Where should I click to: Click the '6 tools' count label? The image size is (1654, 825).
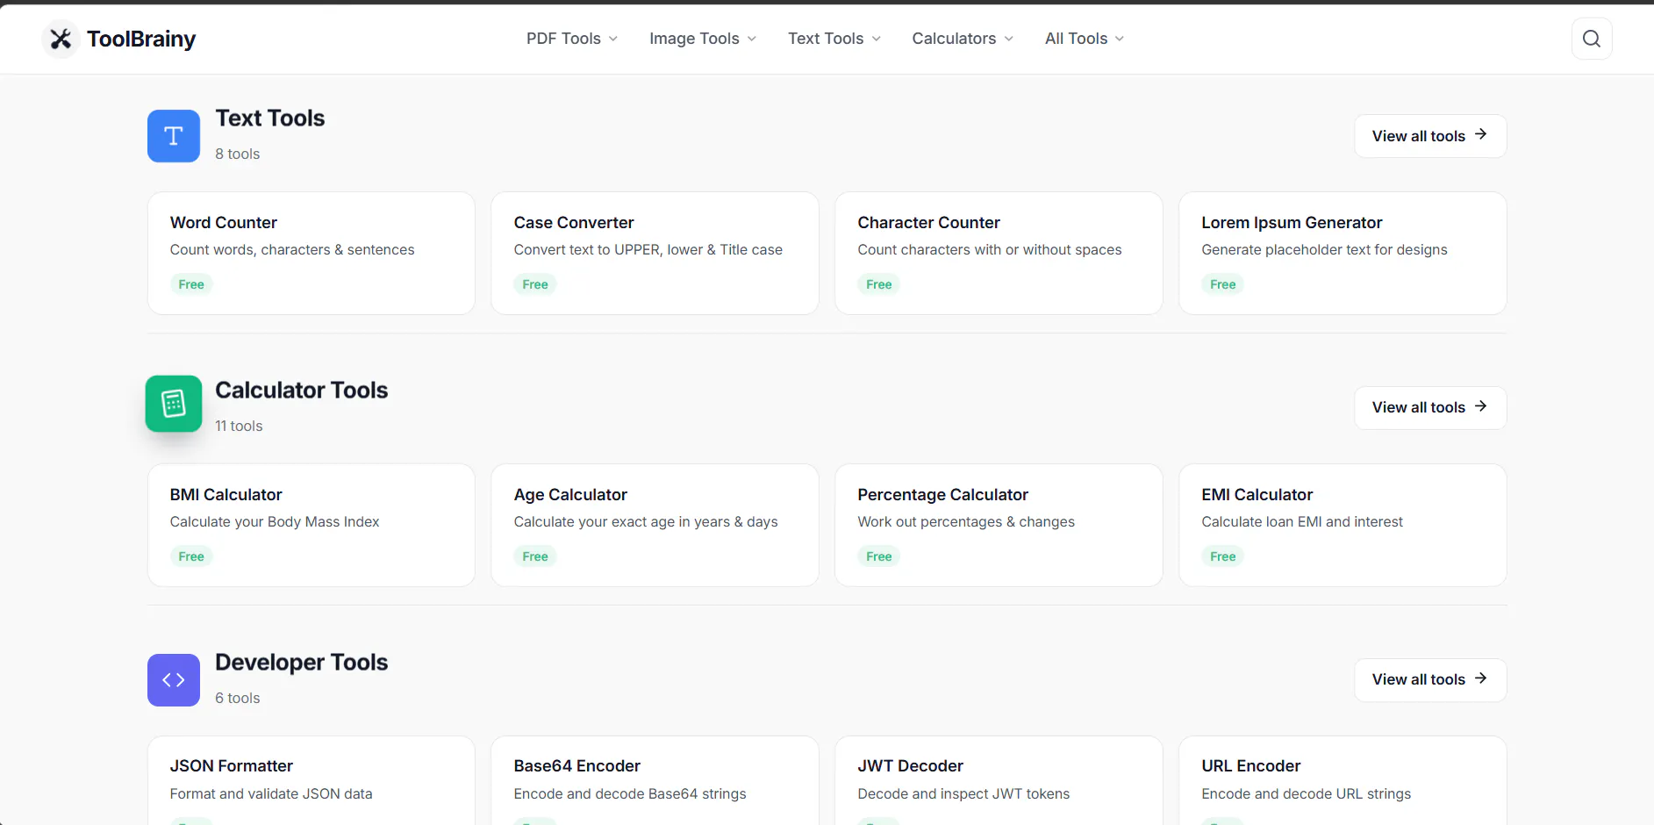[x=238, y=698]
